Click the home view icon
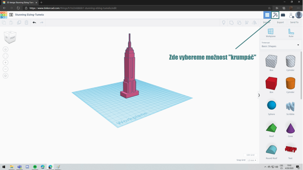The width and height of the screenshot is (303, 170). (6, 49)
